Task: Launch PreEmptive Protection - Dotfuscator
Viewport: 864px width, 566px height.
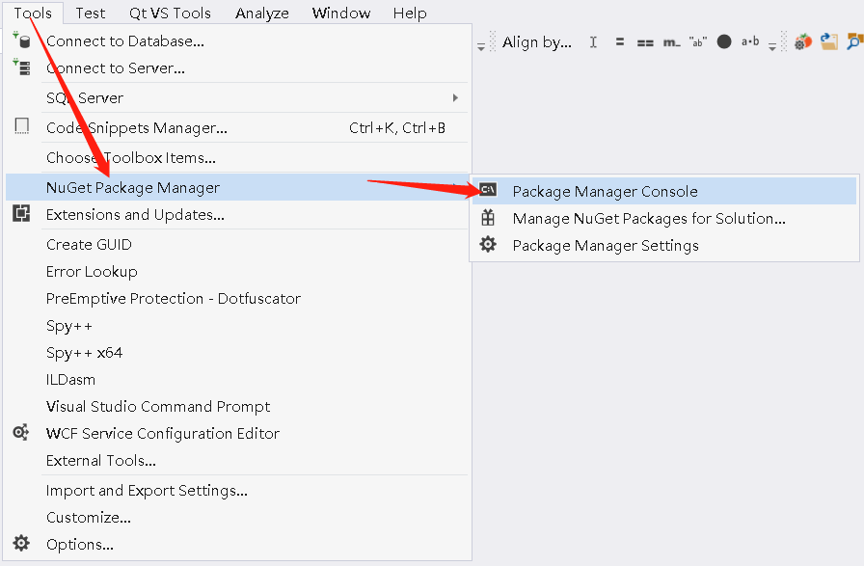Action: pos(237,298)
